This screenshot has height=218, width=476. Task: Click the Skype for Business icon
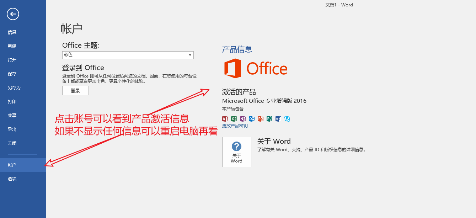pyautogui.click(x=287, y=119)
